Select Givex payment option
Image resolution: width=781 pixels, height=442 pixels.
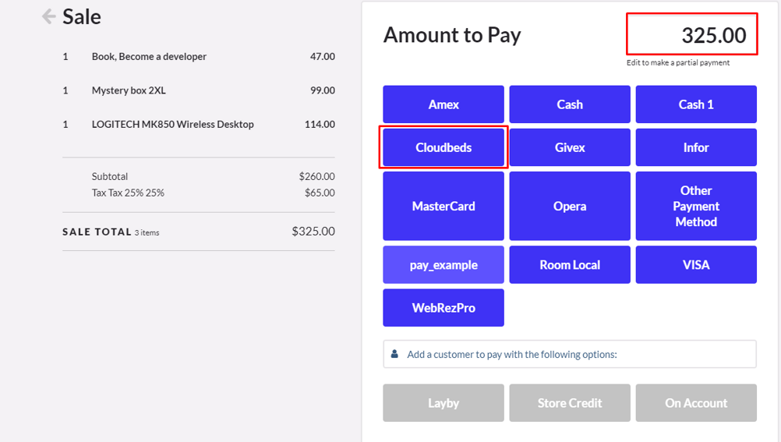[570, 147]
